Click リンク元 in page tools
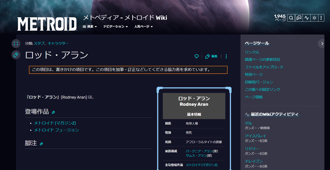330x170 pixels. (x=252, y=52)
